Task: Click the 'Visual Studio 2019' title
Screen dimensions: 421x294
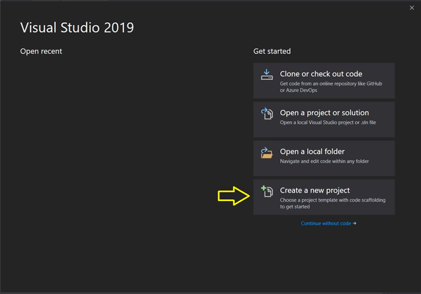Action: pyautogui.click(x=77, y=28)
